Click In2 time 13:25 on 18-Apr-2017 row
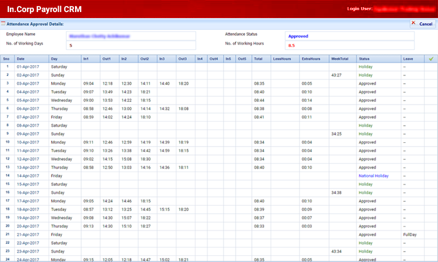438x262 pixels. (x=126, y=209)
